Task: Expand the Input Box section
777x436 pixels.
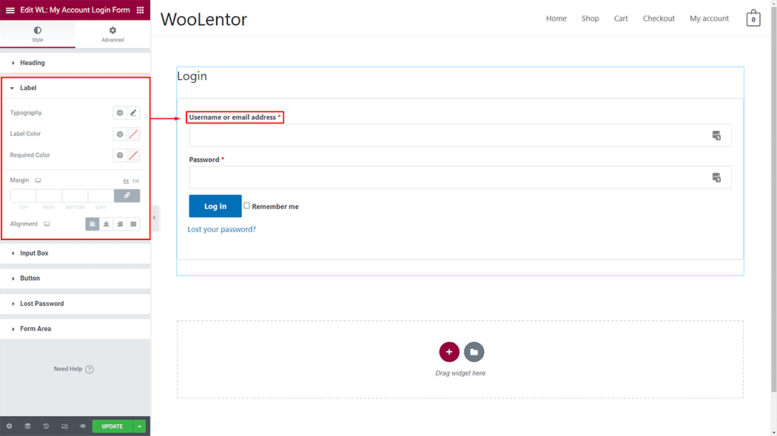Action: 34,253
